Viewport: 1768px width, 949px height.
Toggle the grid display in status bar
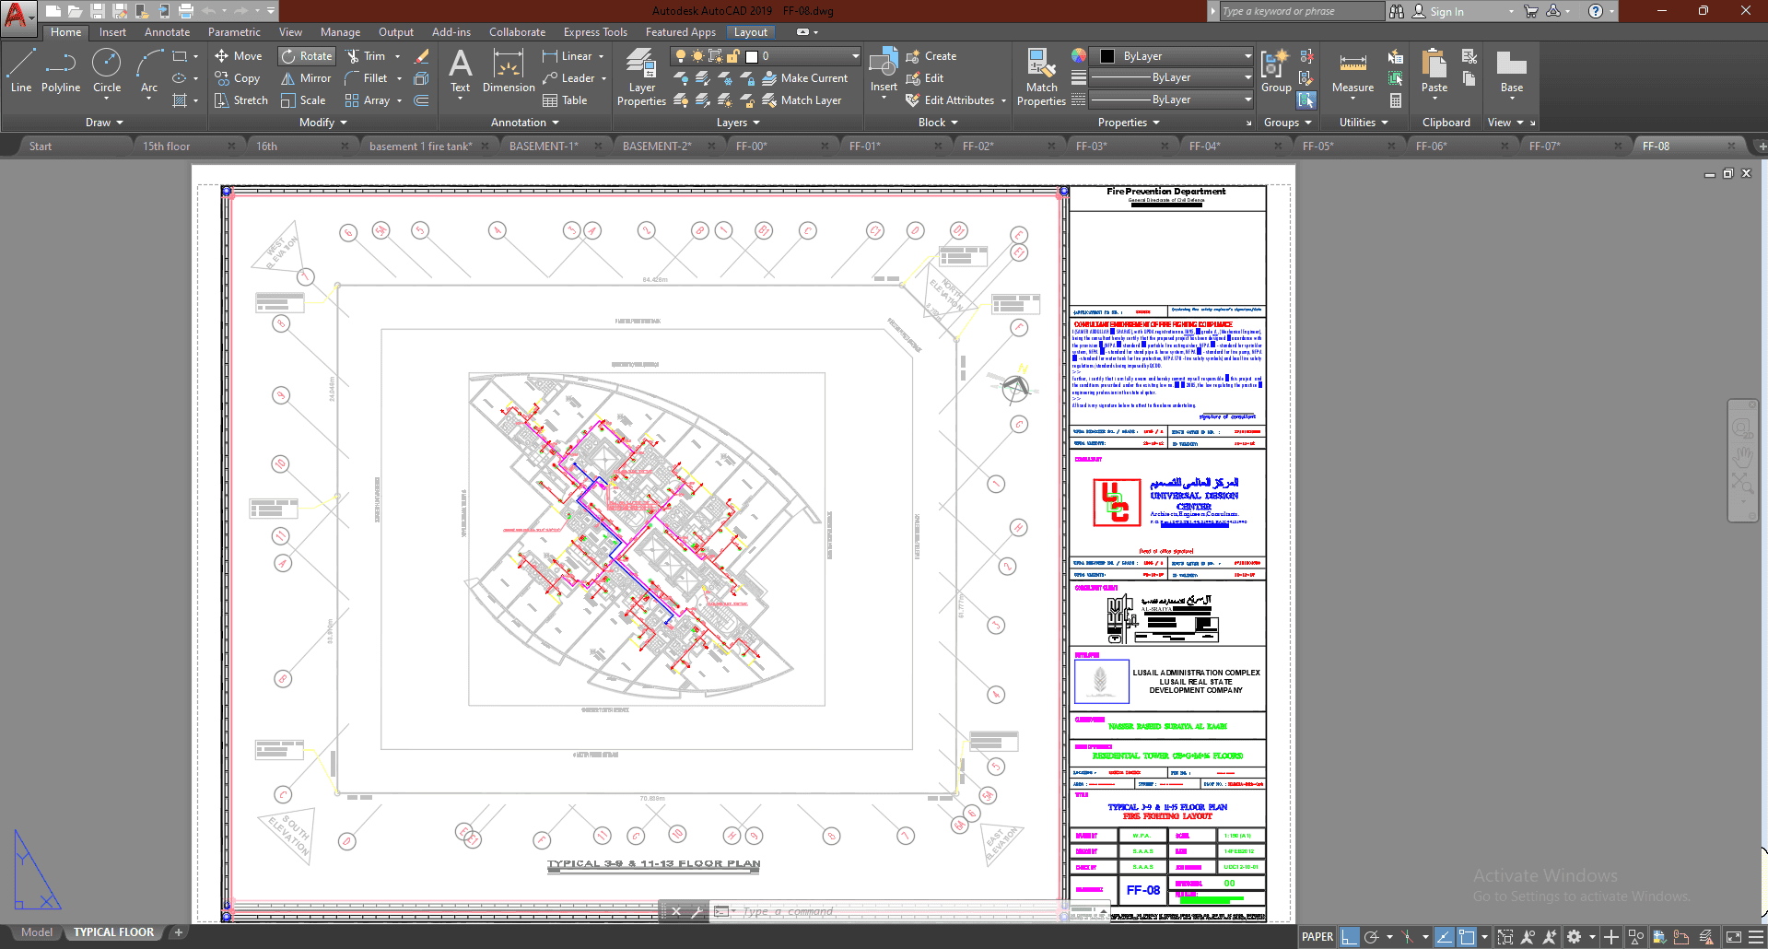point(1350,937)
